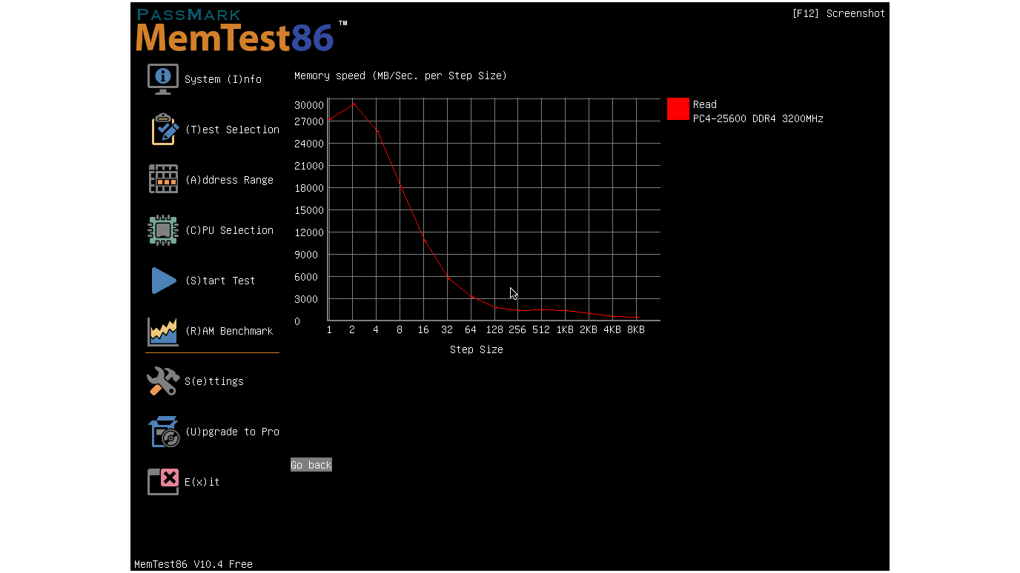Open the CPU Selection chip icon
The image size is (1020, 573).
point(163,229)
